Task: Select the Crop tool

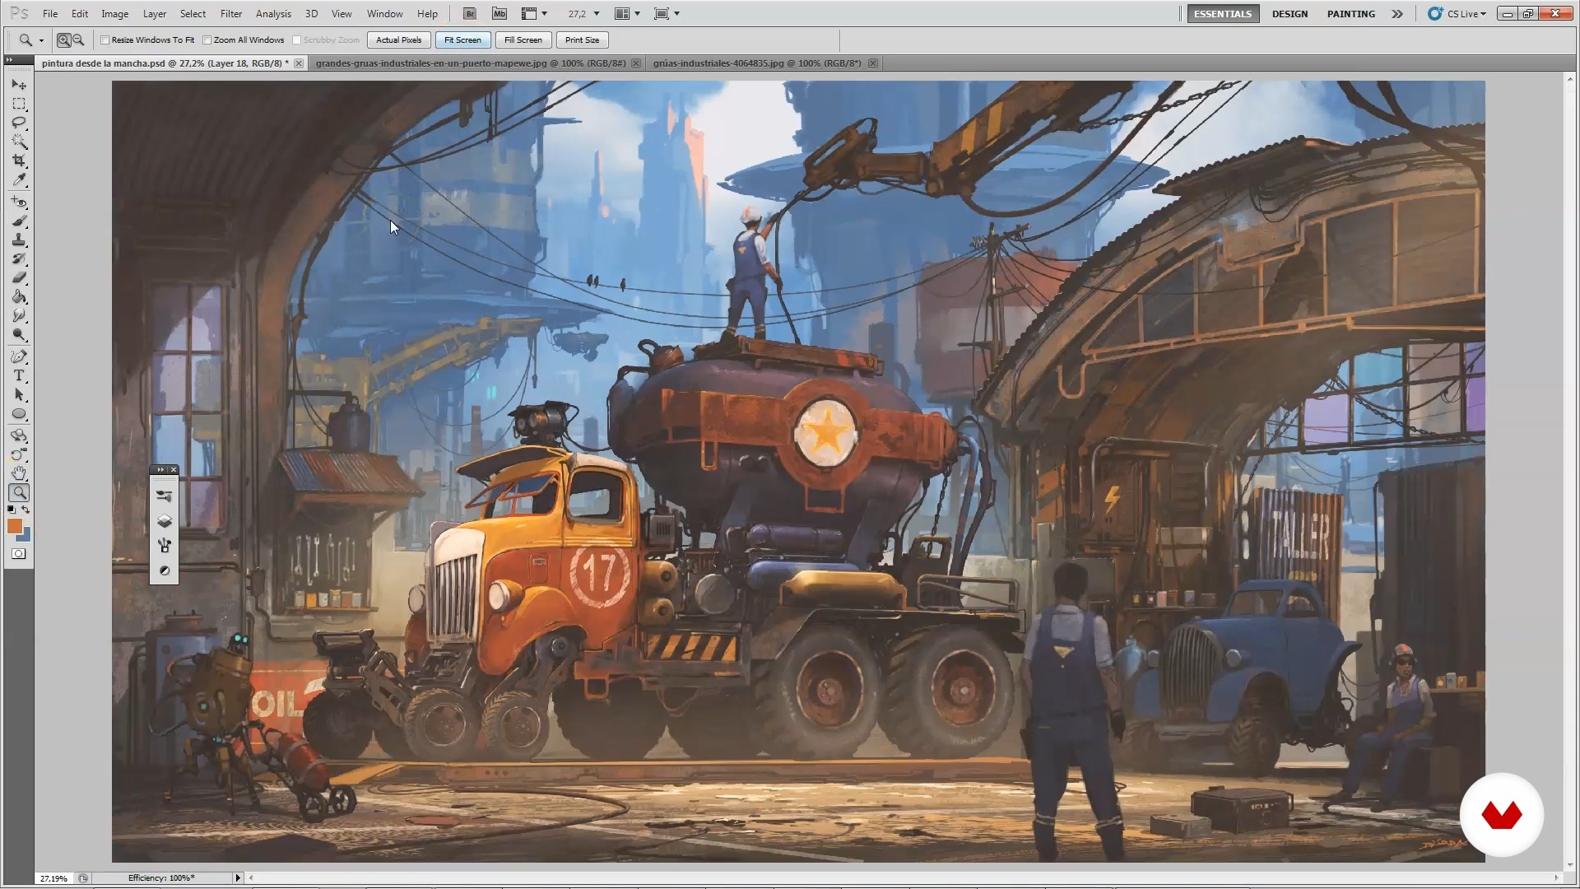Action: (x=19, y=161)
